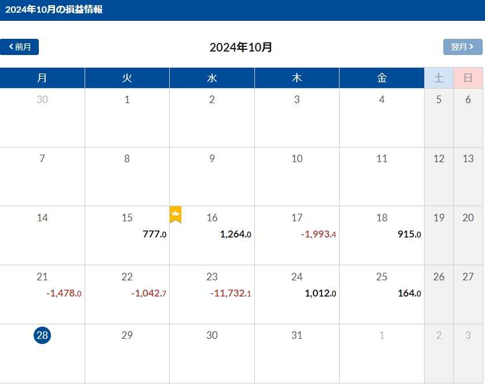The width and height of the screenshot is (485, 384).
Task: Click the 2024年10月 month title
Action: pyautogui.click(x=241, y=47)
